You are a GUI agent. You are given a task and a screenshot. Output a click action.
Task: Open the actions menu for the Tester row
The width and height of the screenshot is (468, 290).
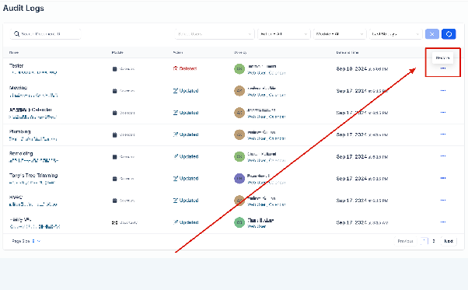443,68
